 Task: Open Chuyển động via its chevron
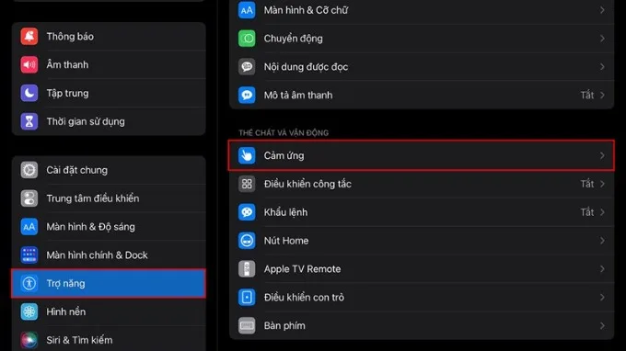pos(602,39)
